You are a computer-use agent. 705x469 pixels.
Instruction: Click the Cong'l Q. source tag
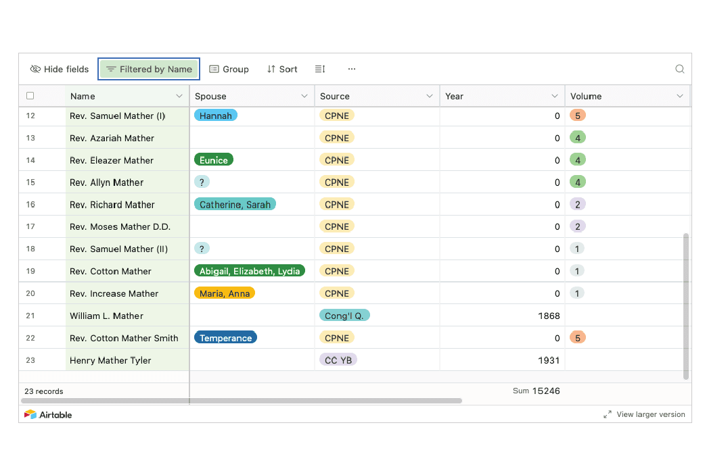344,316
